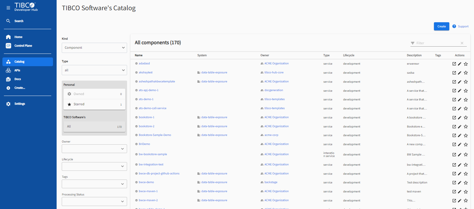This screenshot has height=209, width=474.
Task: Star the asheshpathakbwcetemplate component
Action: pyautogui.click(x=466, y=82)
